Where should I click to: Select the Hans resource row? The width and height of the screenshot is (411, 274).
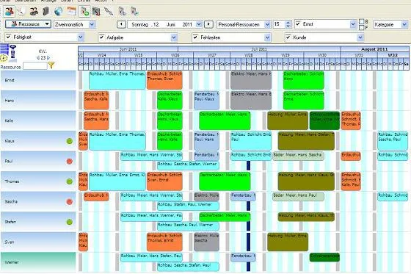(38, 101)
